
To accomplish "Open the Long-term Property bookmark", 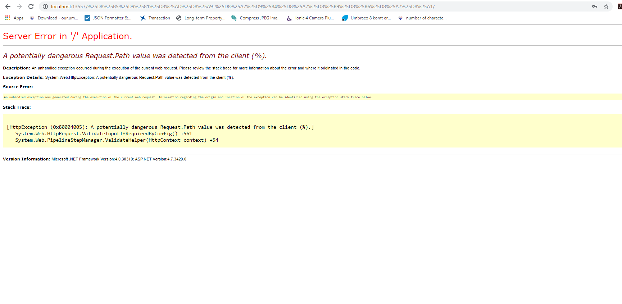I will [x=201, y=18].
